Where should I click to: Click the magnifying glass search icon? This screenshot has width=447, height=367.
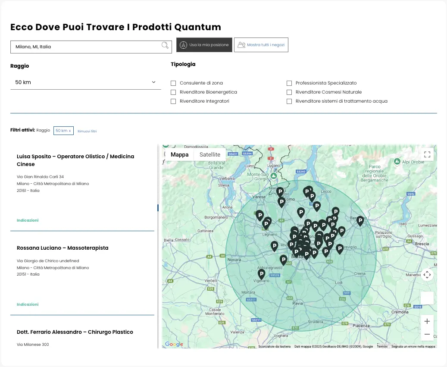point(165,46)
